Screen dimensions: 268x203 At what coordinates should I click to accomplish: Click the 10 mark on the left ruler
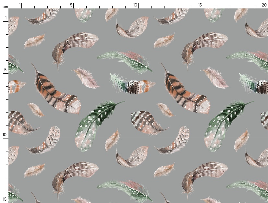point(5,135)
